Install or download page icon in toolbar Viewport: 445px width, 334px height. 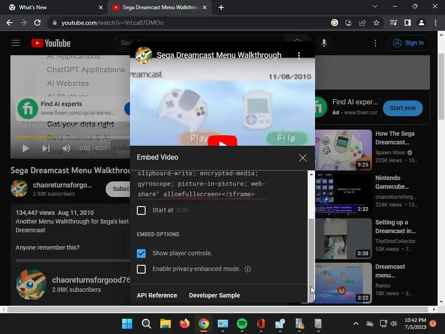pos(349,23)
